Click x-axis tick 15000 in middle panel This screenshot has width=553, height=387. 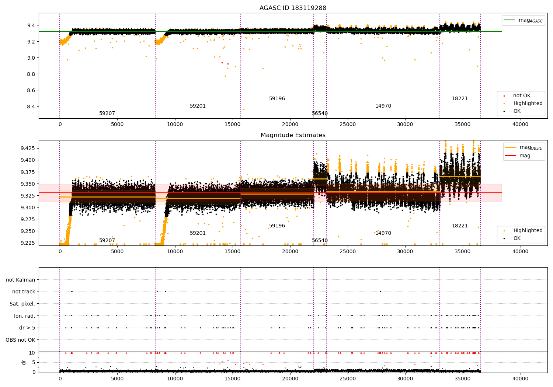tap(233, 252)
